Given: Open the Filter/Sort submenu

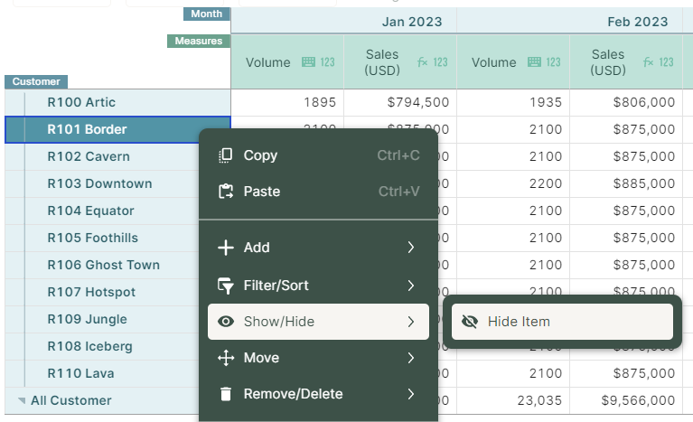Looking at the screenshot, I should tap(318, 286).
